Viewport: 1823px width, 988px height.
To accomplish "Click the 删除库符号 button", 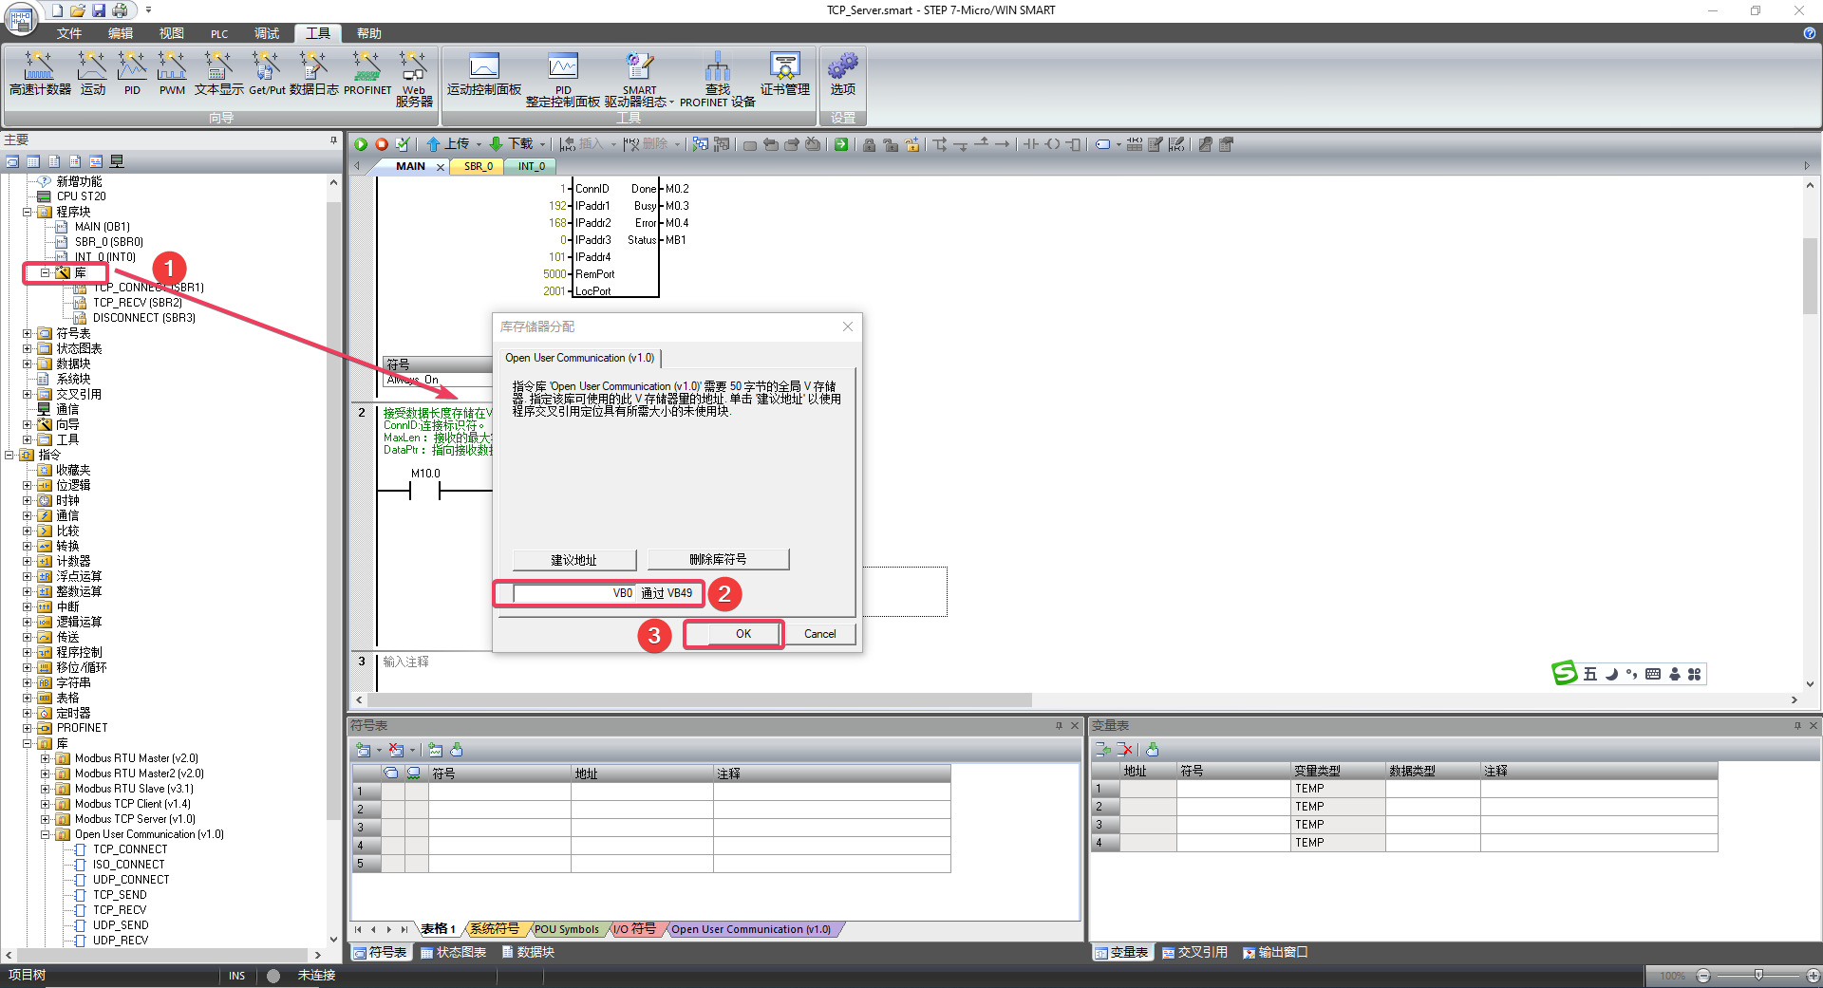I will 718,560.
